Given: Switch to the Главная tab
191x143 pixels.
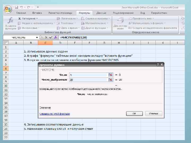Looking at the screenshot, I should pyautogui.click(x=21, y=13).
